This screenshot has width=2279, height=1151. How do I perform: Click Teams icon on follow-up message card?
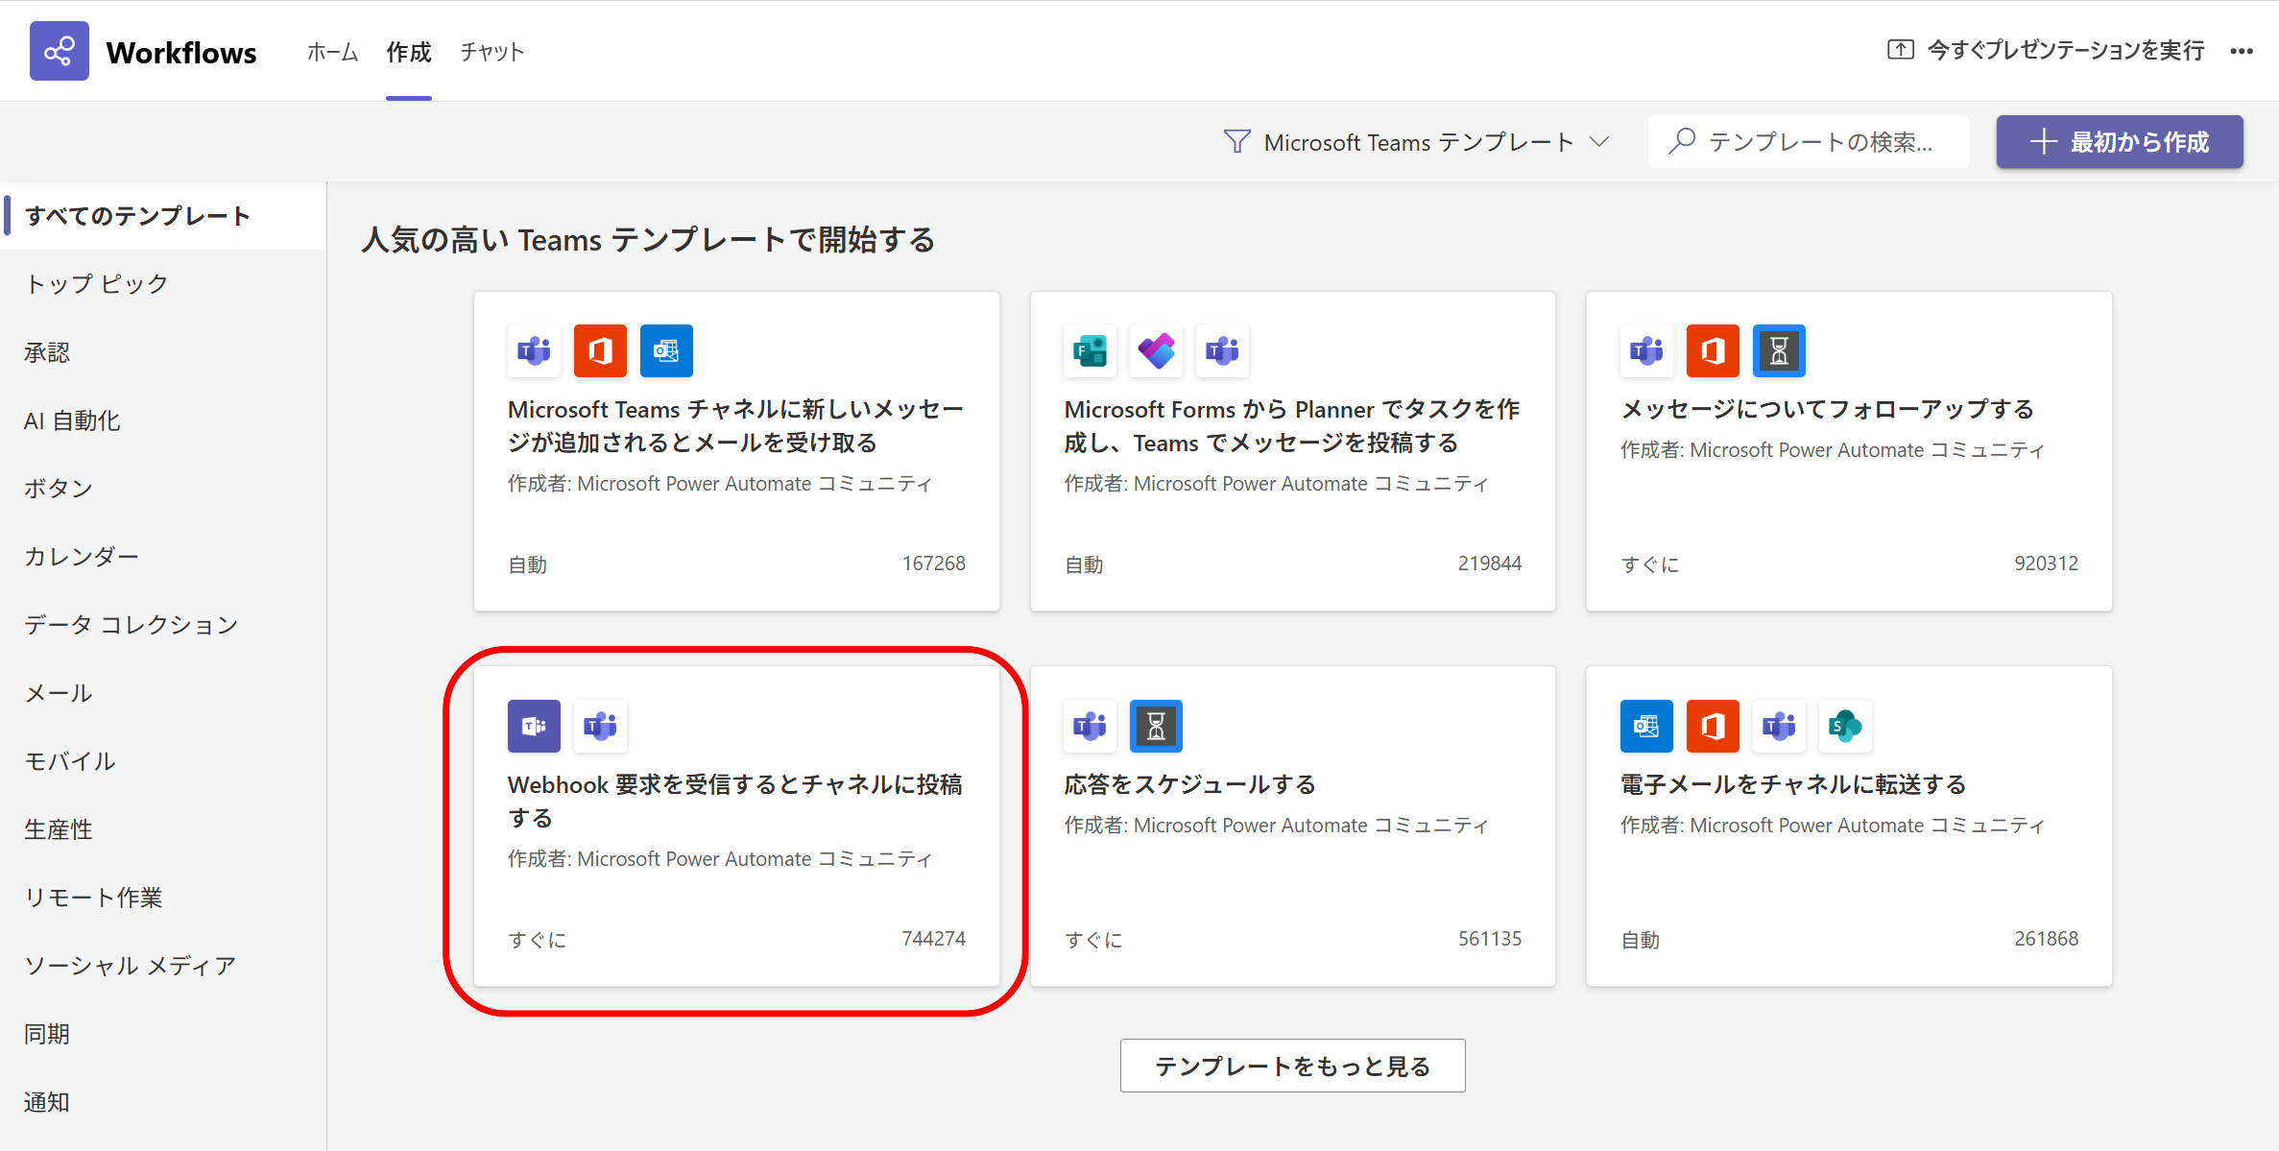[x=1646, y=351]
